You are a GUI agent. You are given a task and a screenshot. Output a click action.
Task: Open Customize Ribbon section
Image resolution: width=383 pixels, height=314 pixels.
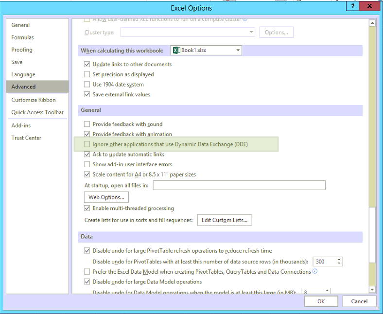click(x=34, y=100)
